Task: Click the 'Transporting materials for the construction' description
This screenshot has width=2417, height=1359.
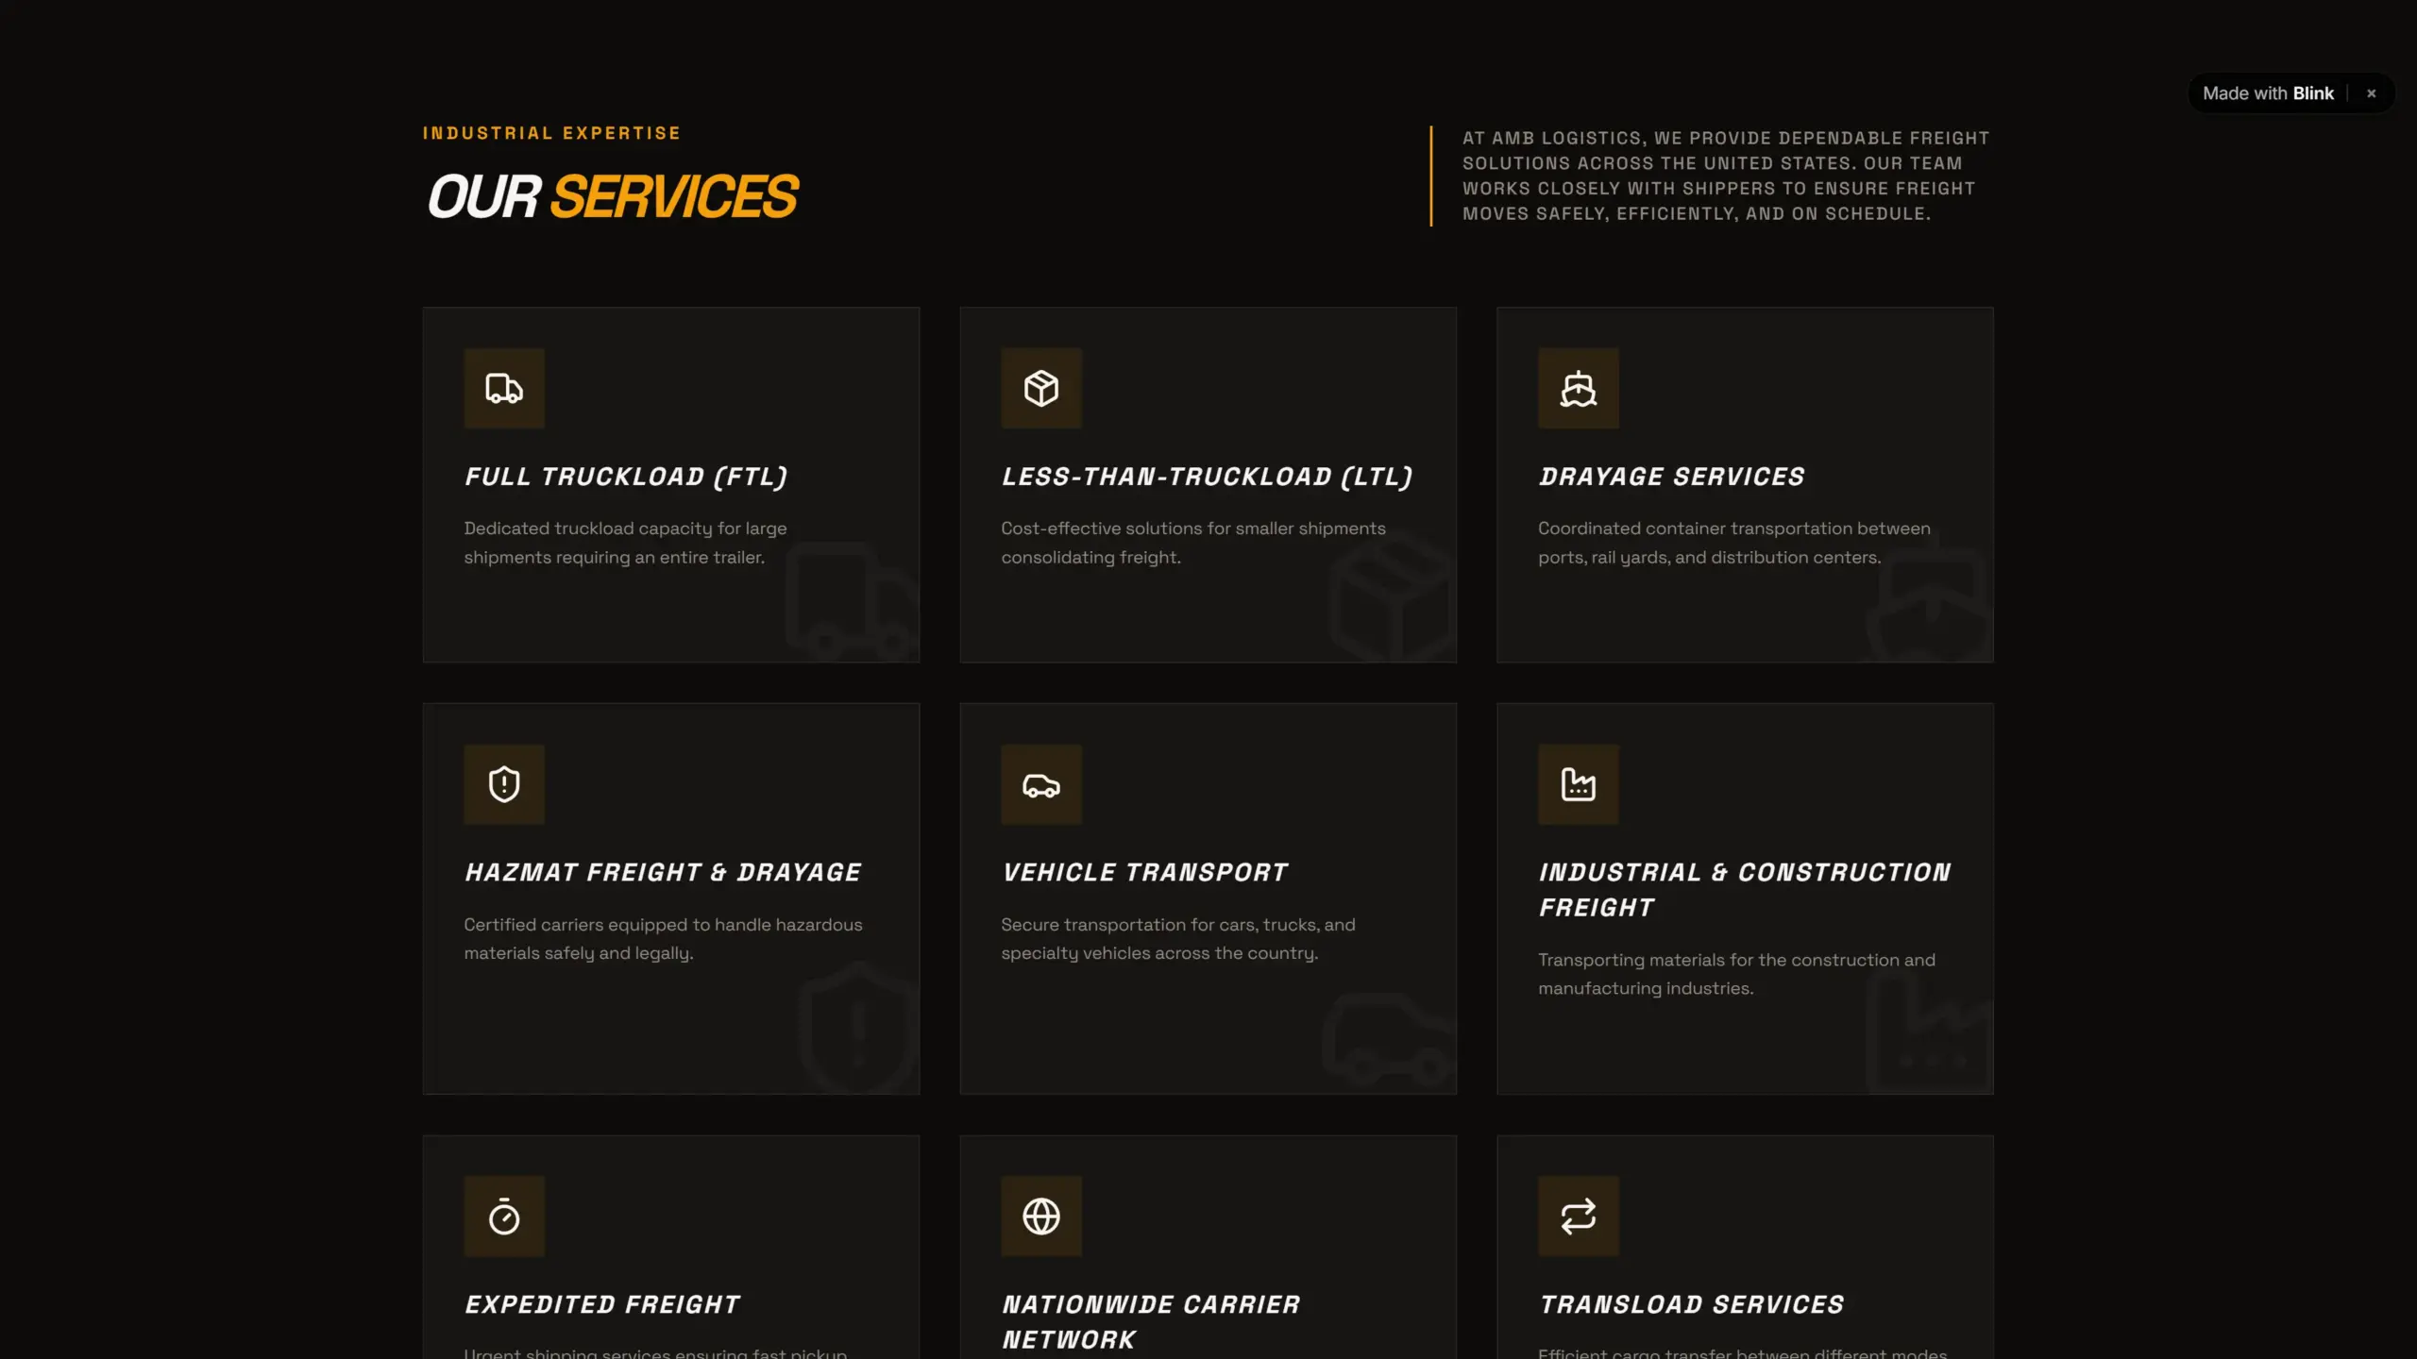Action: (x=1736, y=974)
